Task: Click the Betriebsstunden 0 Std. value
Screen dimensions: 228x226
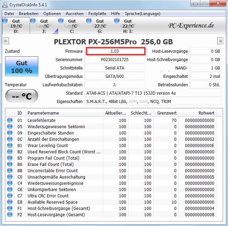Action: point(206,85)
